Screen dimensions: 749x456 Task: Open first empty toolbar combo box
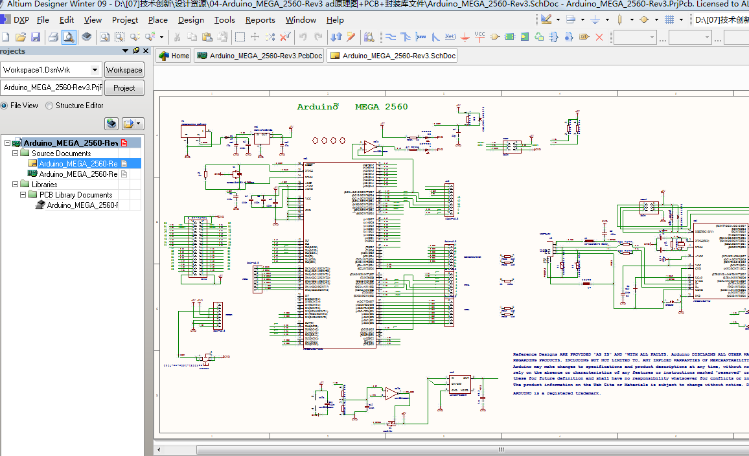635,37
